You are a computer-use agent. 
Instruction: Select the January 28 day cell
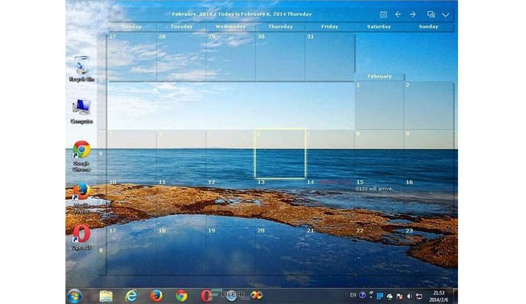pyautogui.click(x=181, y=57)
